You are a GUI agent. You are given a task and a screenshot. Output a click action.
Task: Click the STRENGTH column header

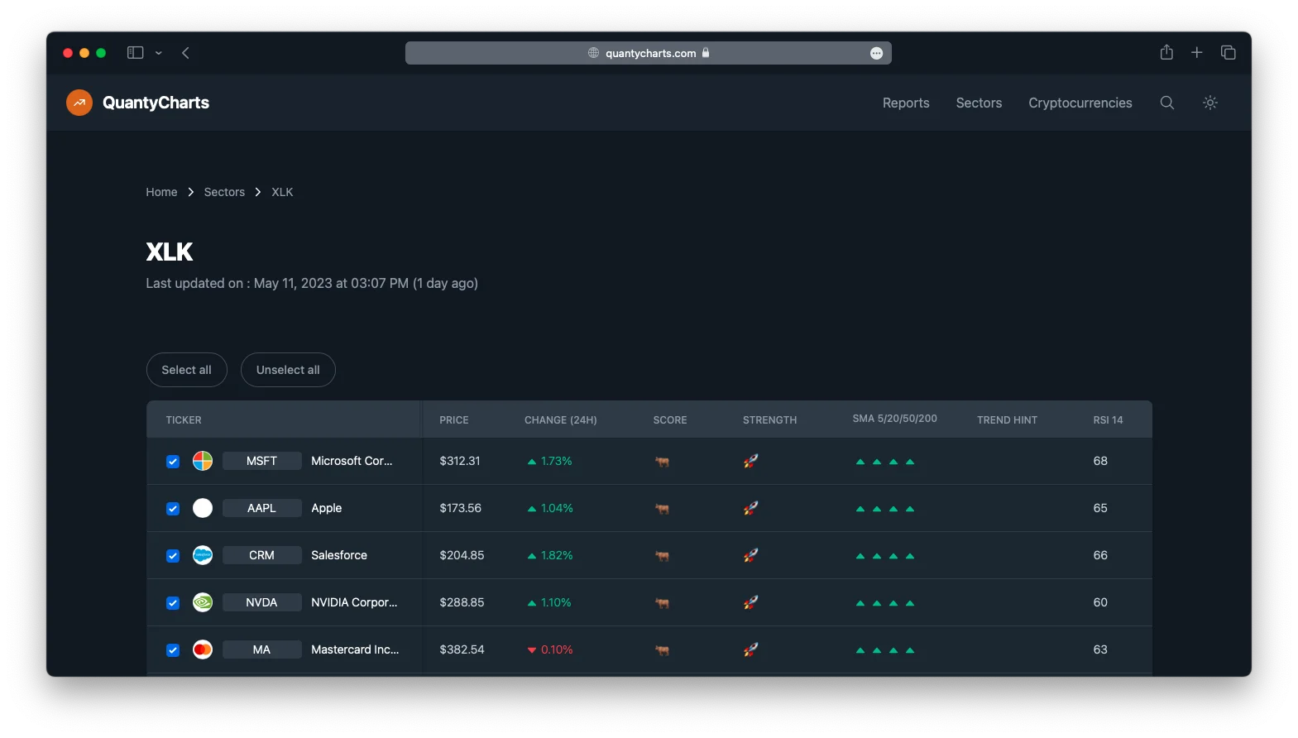(x=770, y=420)
